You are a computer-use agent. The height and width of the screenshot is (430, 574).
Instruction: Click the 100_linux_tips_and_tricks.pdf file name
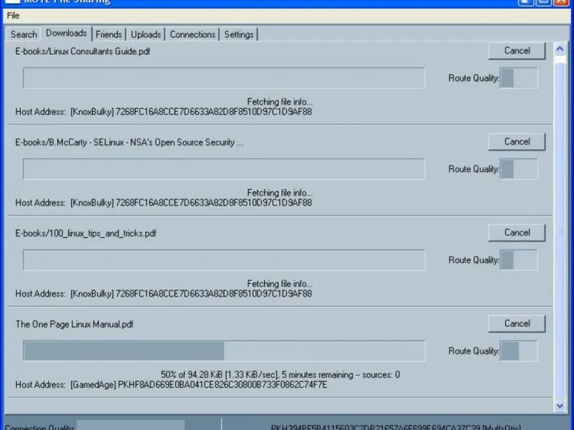(85, 234)
